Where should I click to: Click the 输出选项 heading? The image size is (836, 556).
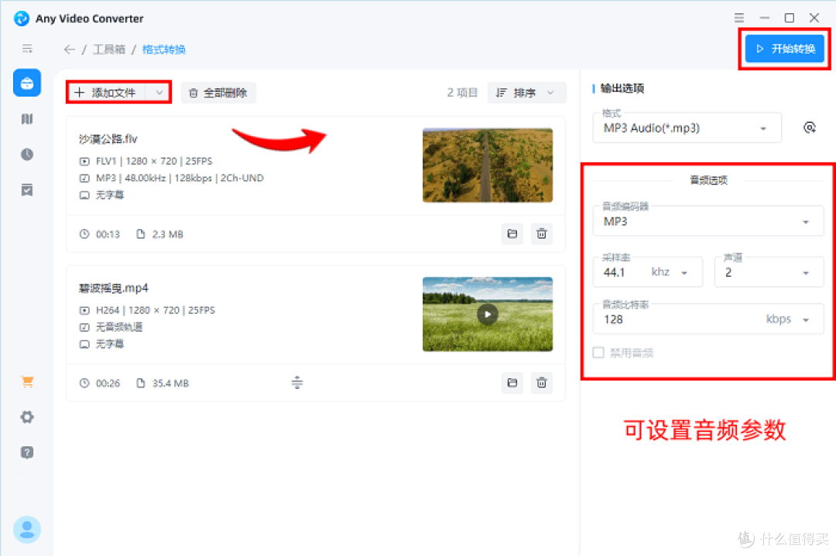click(622, 88)
